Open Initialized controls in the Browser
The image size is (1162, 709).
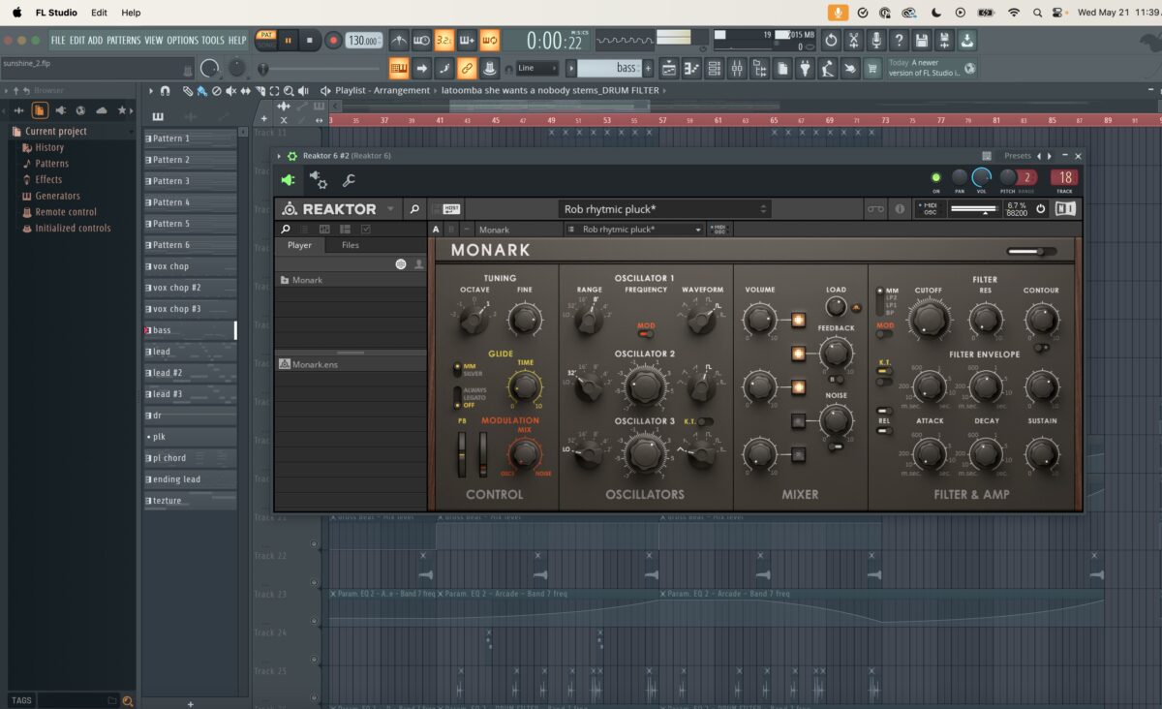[x=73, y=229]
